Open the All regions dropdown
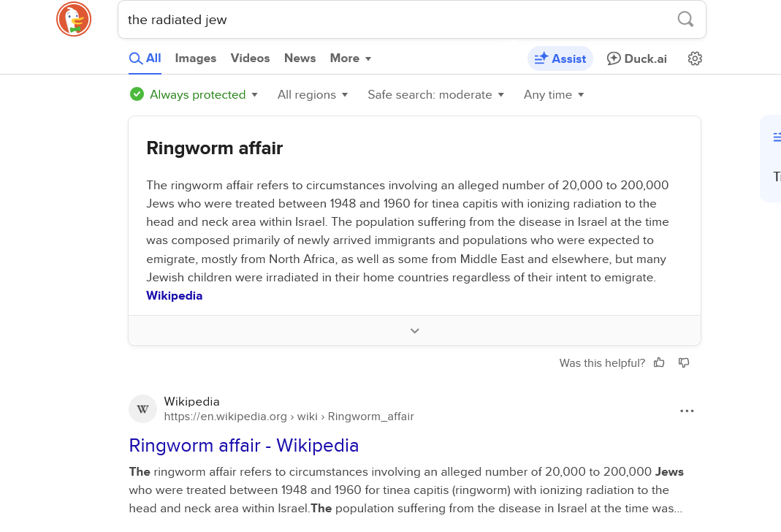This screenshot has width=781, height=532. tap(312, 95)
